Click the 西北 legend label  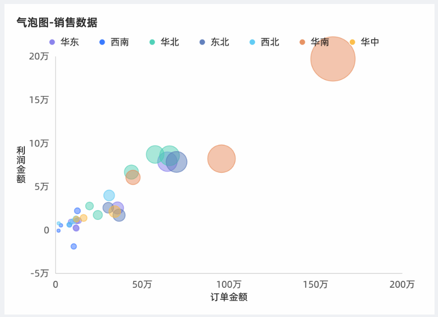(270, 42)
